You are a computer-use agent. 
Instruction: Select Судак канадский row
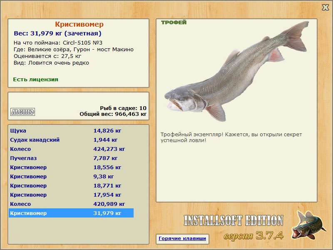(71, 140)
